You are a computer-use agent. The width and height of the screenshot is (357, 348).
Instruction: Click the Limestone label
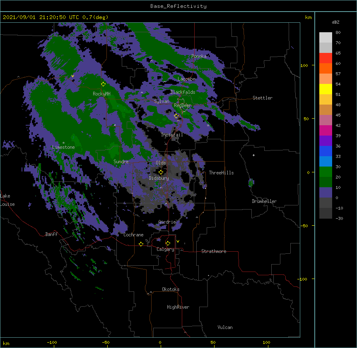pyautogui.click(x=63, y=147)
